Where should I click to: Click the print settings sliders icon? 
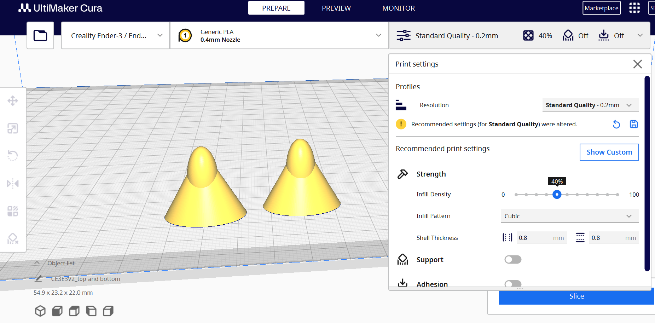[404, 35]
